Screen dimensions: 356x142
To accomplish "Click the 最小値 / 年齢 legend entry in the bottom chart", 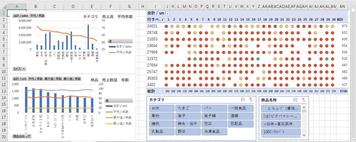I will coord(119,123).
